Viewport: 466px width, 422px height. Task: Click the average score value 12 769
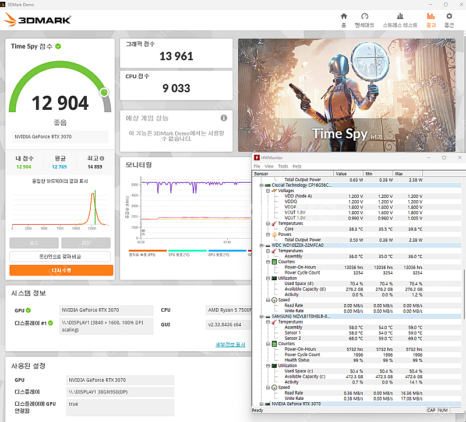[x=59, y=167]
